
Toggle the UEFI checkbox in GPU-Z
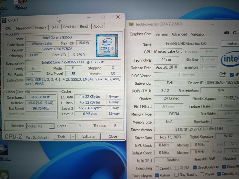(x=232, y=75)
